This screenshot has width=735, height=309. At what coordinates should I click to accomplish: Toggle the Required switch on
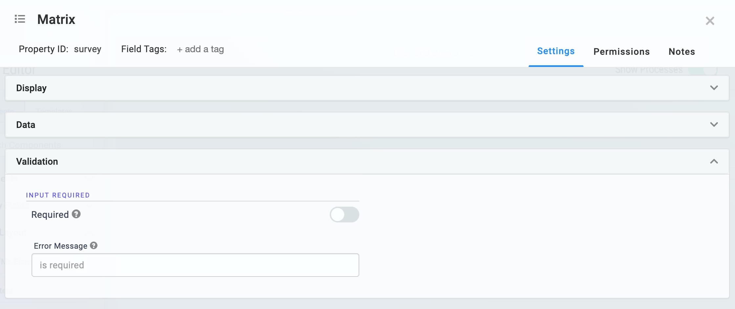(x=344, y=215)
